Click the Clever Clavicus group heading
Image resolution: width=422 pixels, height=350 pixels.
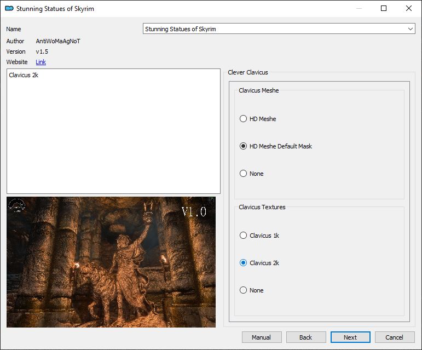coord(248,72)
